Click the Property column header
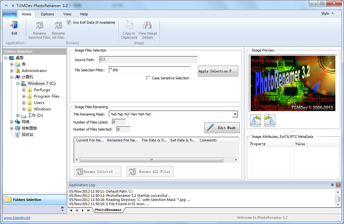This screenshot has width=344, height=224. (271, 144)
